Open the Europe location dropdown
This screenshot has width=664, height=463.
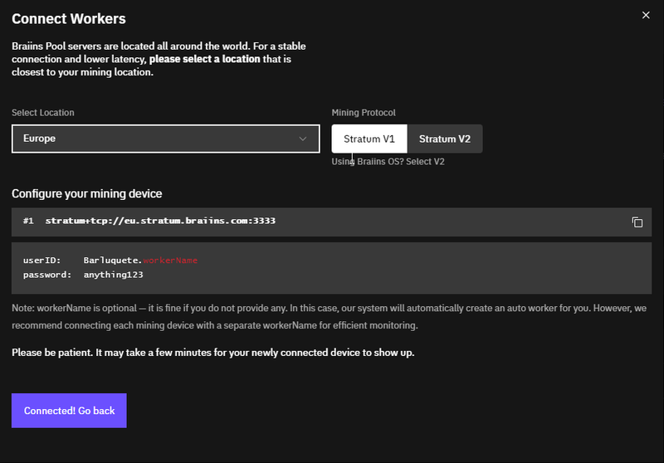pyautogui.click(x=165, y=139)
